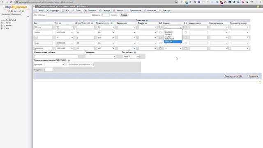This screenshot has height=148, width=263.
Task: Tick the Null checkbox for id_user row
Action: (160, 27)
